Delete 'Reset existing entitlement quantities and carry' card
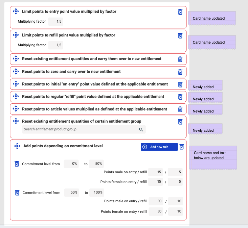Screen dimensions: 248x228 click(x=180, y=59)
